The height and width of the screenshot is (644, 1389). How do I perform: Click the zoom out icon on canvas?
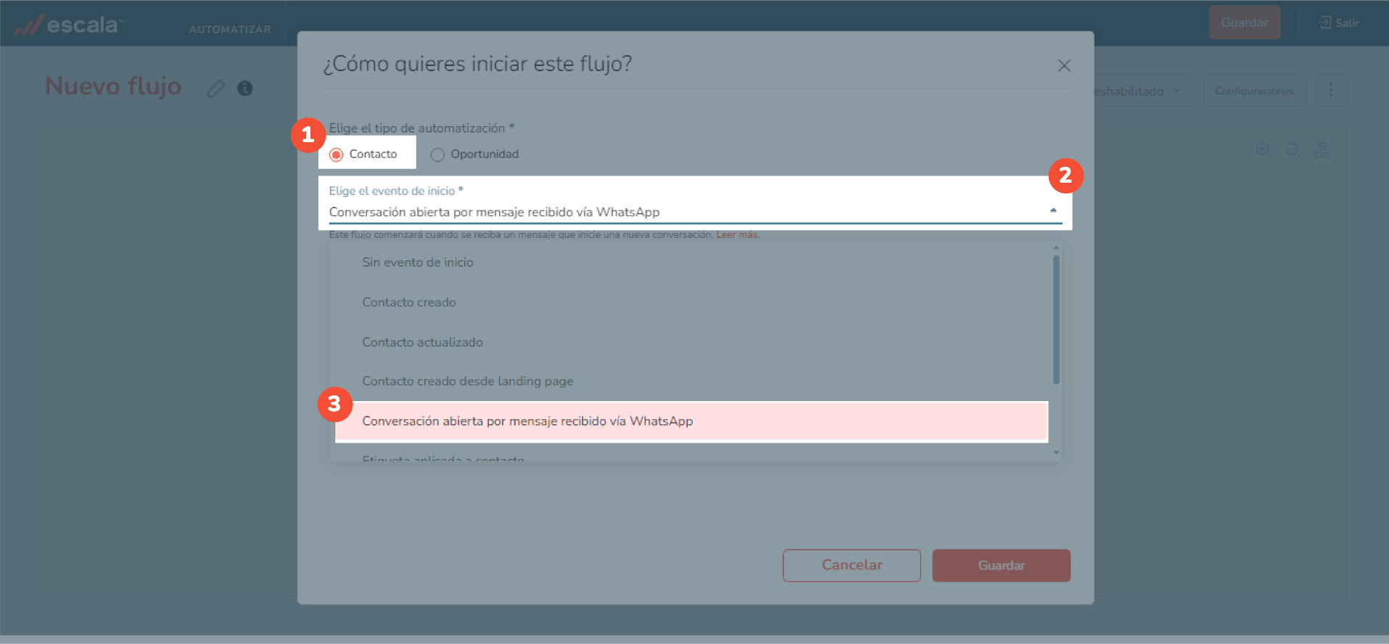click(x=1293, y=149)
